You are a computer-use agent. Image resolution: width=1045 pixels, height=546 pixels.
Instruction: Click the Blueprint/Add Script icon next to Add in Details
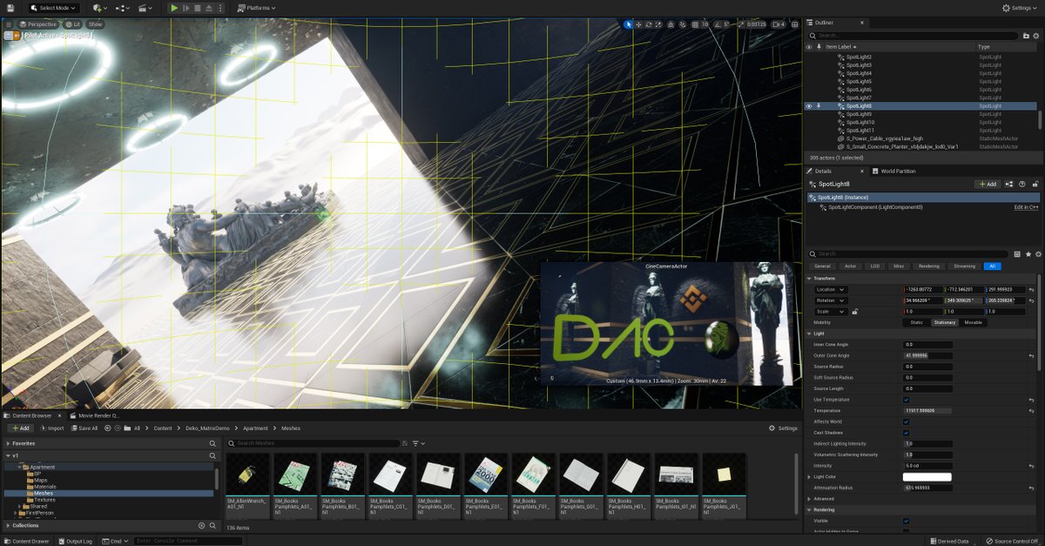[1008, 184]
